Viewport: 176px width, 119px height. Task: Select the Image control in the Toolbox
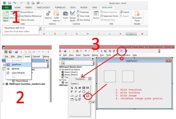point(87,96)
